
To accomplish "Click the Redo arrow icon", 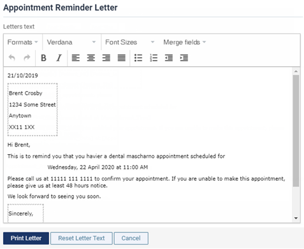I will click(x=27, y=58).
